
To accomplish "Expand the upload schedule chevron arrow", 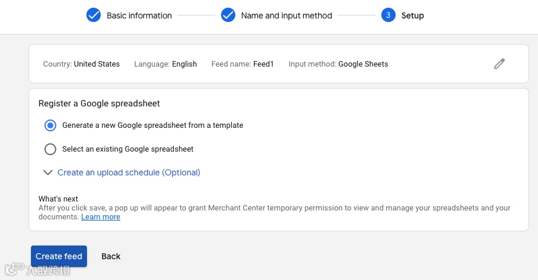I will (x=48, y=173).
